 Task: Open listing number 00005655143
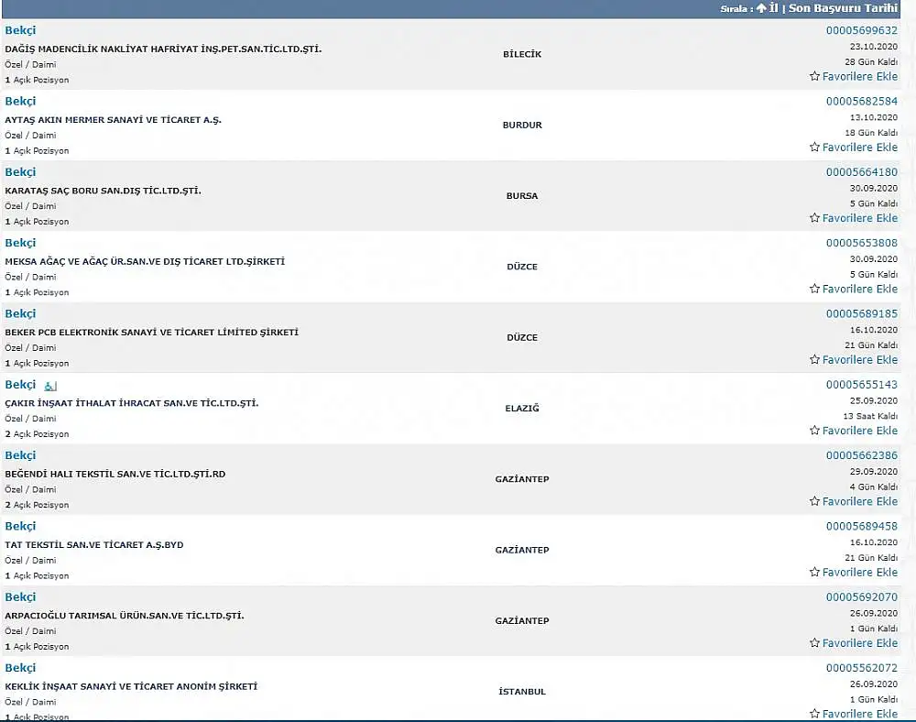pyautogui.click(x=862, y=385)
